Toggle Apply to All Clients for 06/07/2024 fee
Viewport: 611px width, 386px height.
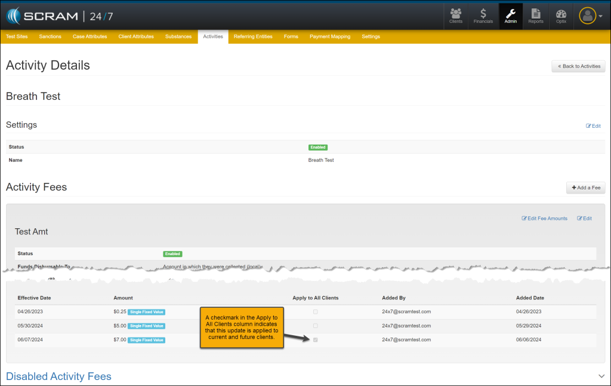pyautogui.click(x=316, y=340)
